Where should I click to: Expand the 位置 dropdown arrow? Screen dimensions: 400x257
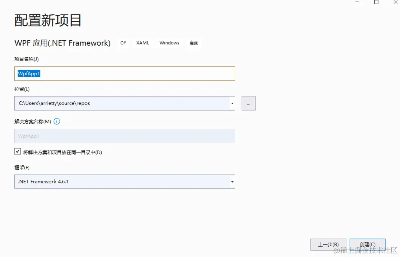pyautogui.click(x=232, y=103)
